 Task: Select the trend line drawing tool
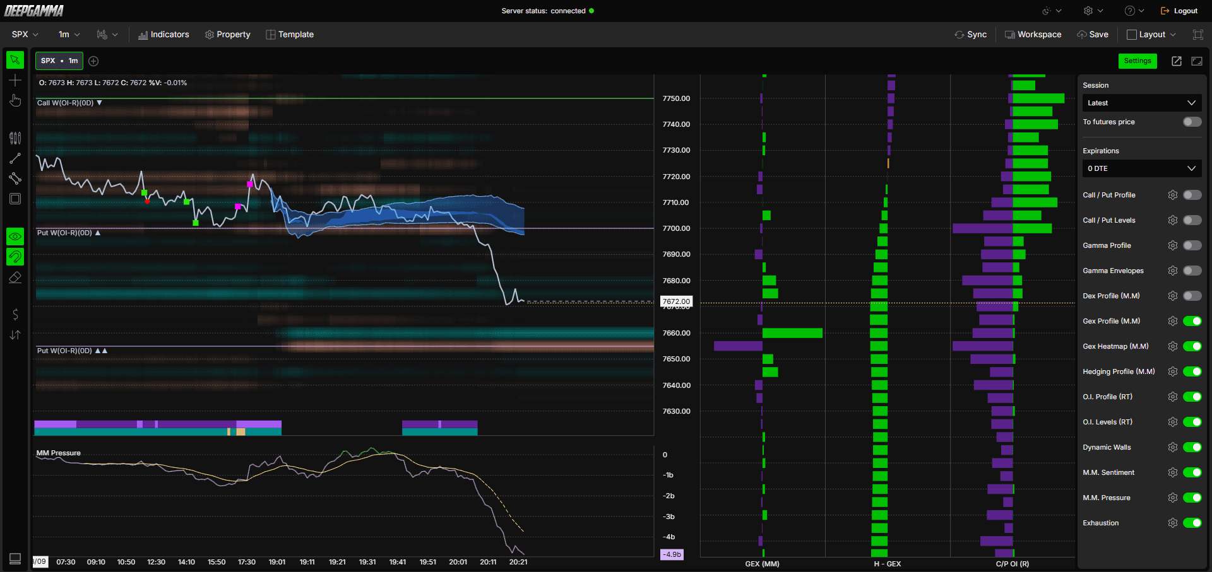click(x=15, y=158)
